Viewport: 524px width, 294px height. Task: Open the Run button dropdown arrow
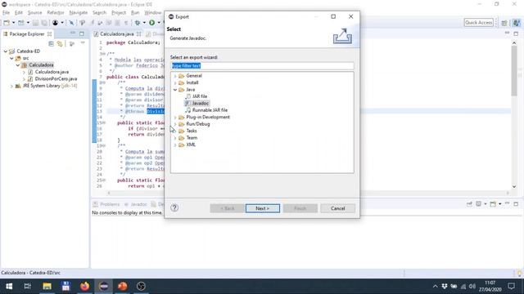[x=159, y=23]
